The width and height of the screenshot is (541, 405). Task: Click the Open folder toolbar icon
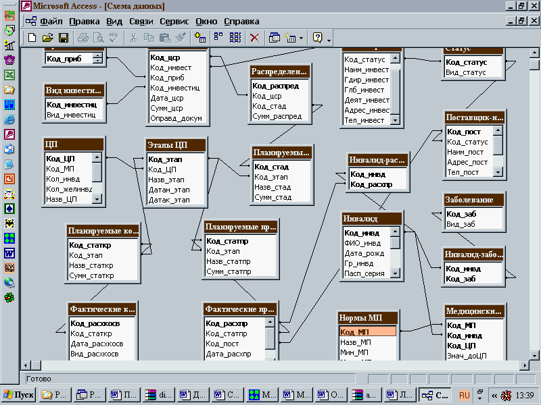click(x=47, y=38)
